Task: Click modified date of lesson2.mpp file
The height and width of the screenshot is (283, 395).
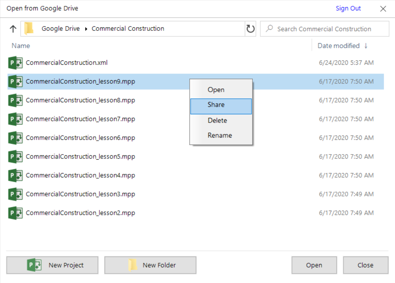Action: coord(346,213)
